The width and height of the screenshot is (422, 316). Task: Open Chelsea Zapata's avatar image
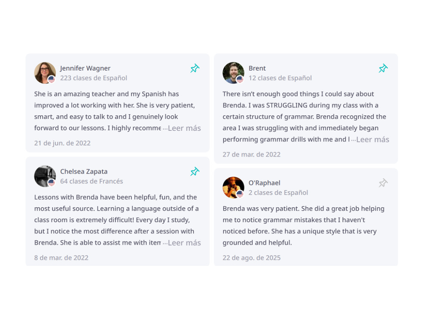45,176
